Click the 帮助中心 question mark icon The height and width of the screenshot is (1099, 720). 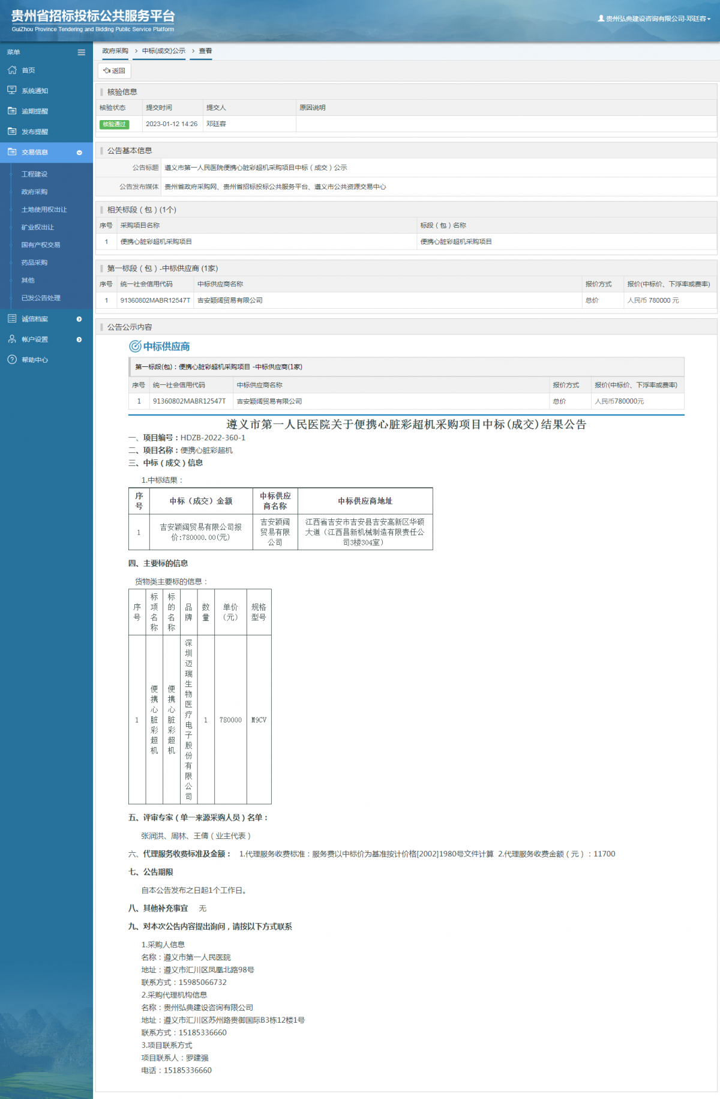click(12, 360)
